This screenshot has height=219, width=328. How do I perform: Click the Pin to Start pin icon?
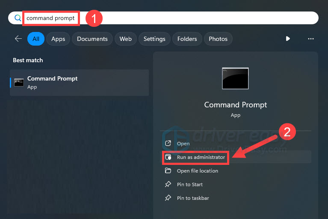pyautogui.click(x=168, y=184)
